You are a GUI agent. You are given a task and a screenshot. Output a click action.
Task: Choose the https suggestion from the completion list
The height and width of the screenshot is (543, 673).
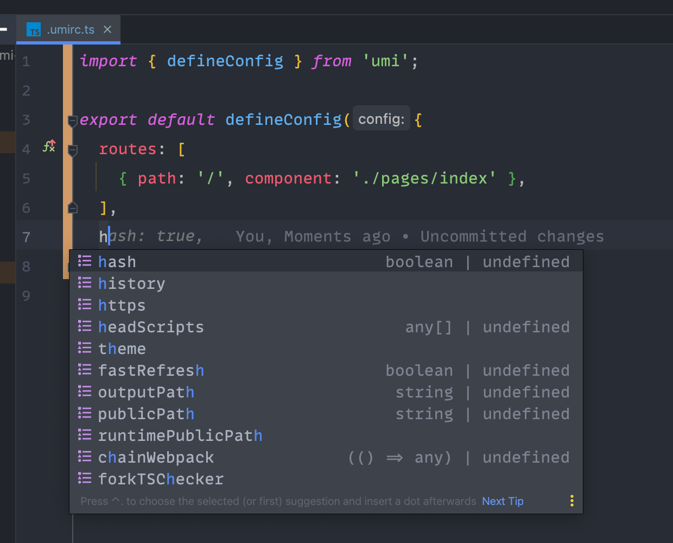pos(122,305)
